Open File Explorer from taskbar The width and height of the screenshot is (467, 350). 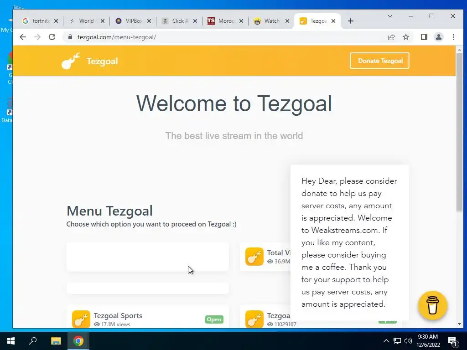click(56, 341)
